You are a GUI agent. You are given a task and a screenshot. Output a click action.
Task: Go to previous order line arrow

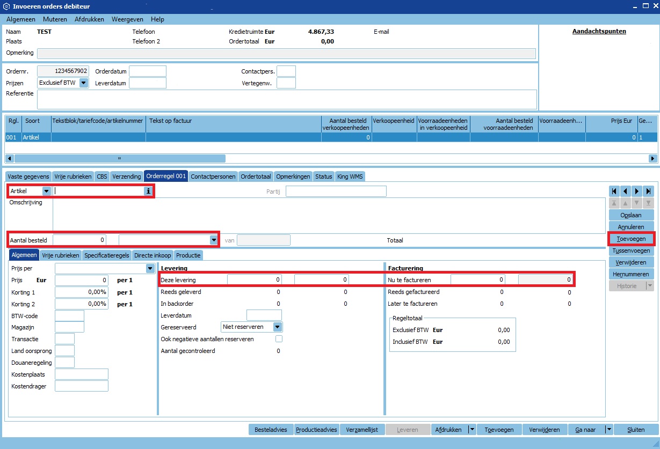tap(625, 191)
